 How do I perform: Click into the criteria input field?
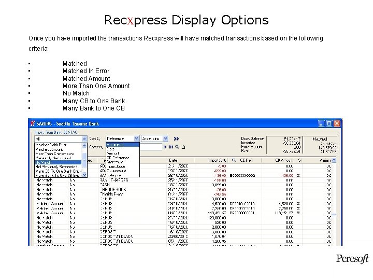point(151,147)
